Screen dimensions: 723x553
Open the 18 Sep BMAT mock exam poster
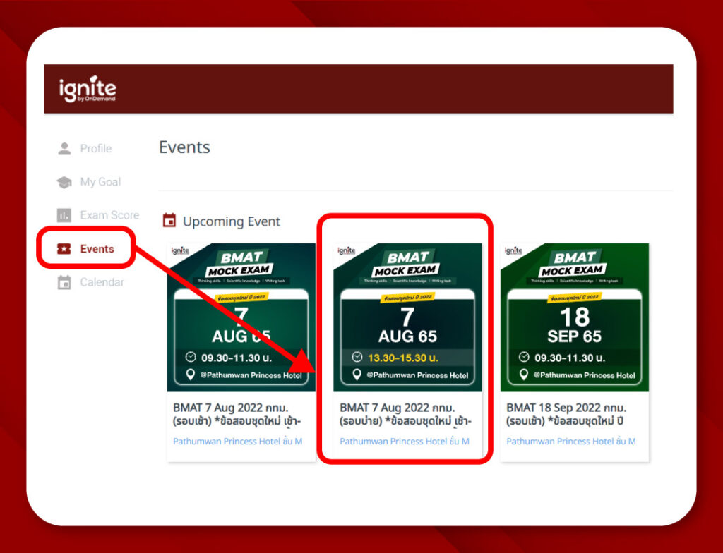point(575,317)
